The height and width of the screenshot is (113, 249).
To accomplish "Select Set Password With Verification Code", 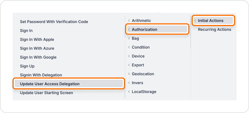I will (54, 22).
